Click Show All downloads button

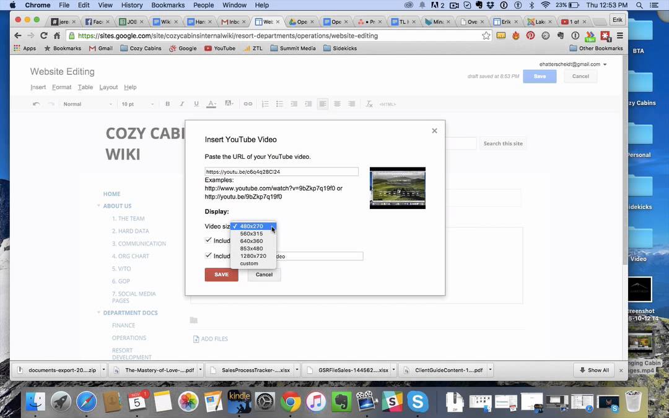pos(594,370)
